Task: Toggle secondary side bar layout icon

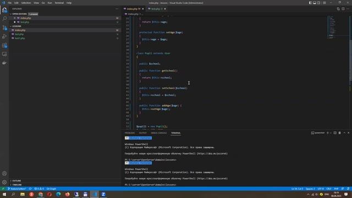Action: pyautogui.click(x=318, y=3)
